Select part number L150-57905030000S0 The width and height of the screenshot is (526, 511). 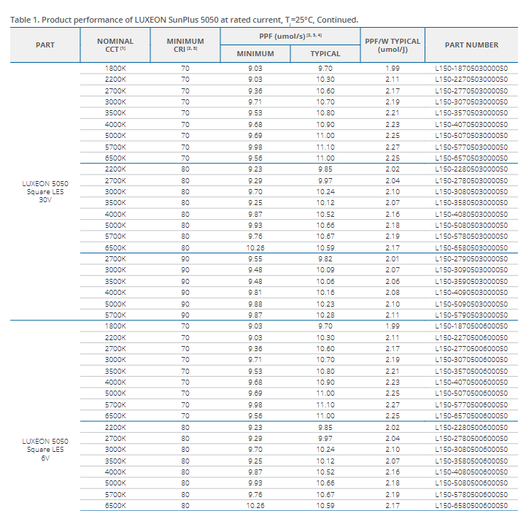471,315
